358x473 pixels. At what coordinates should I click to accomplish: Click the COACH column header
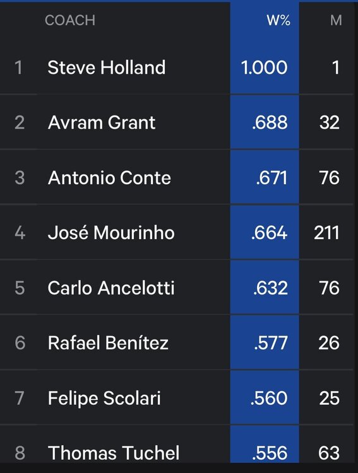(x=70, y=21)
